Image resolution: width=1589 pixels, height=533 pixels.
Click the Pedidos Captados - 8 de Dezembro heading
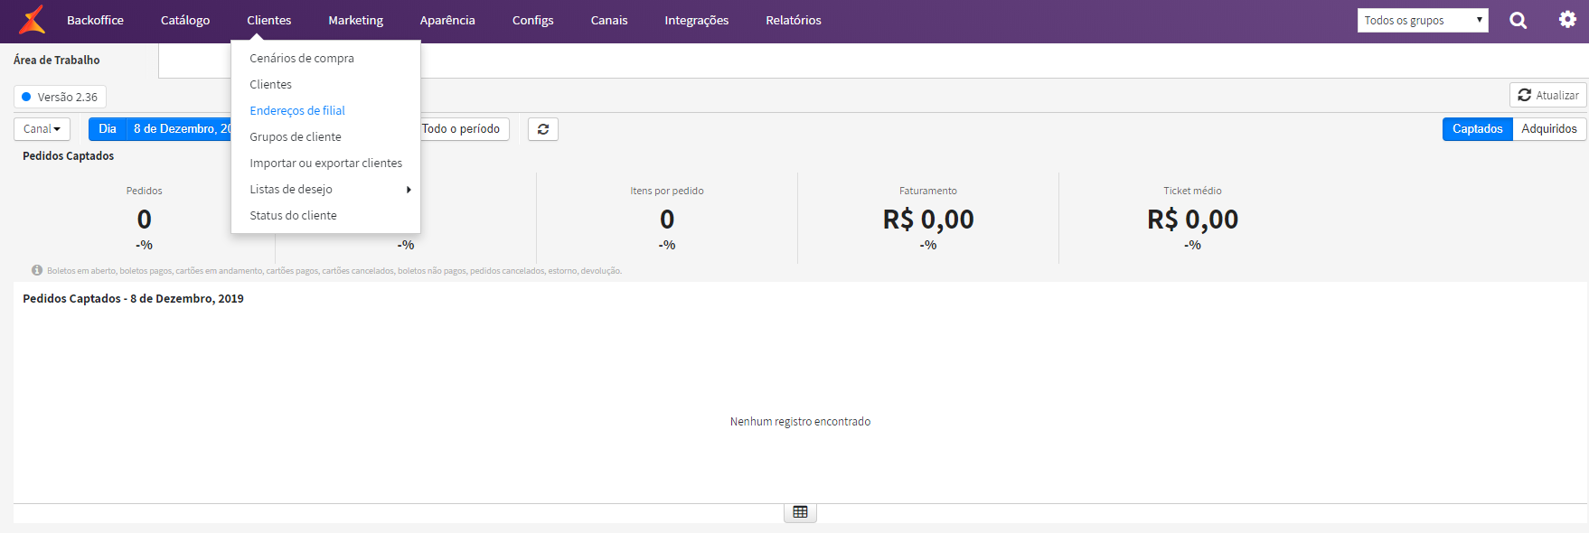[134, 299]
